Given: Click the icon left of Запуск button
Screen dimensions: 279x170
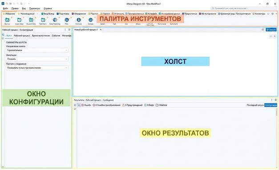Looking at the screenshot, I should click(x=263, y=30).
